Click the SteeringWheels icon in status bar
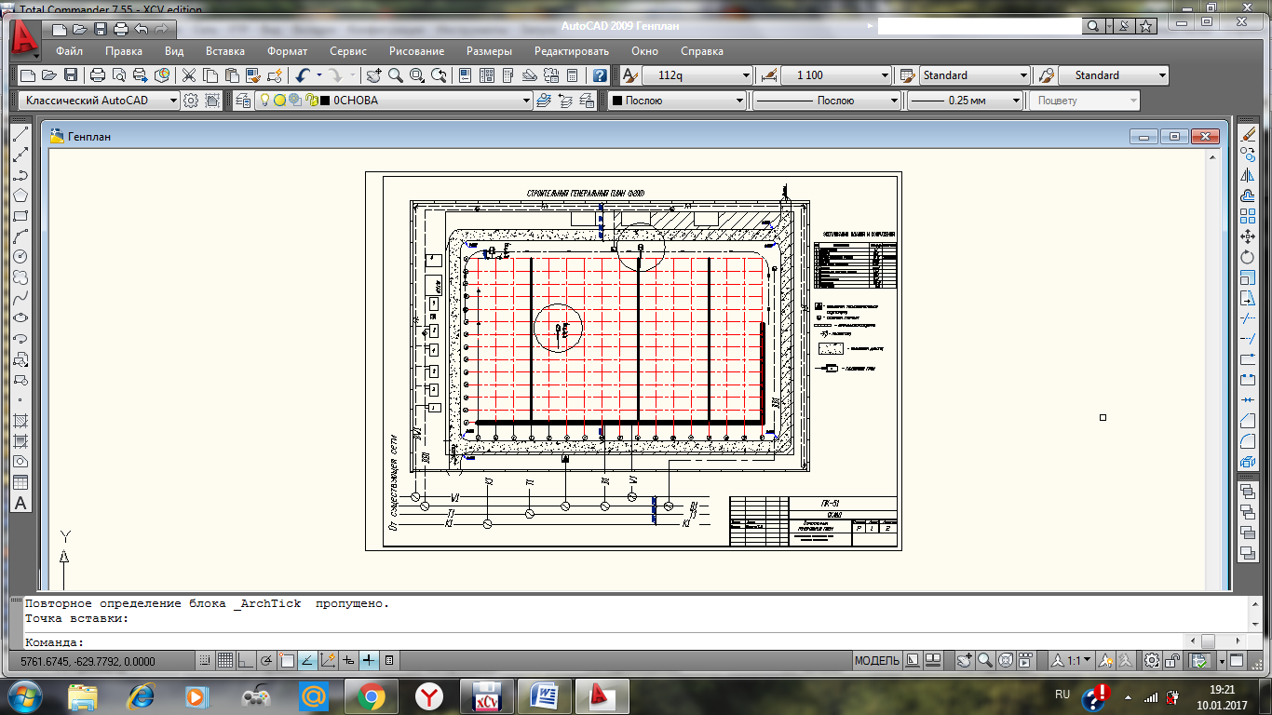This screenshot has height=715, width=1272. pos(1006,660)
